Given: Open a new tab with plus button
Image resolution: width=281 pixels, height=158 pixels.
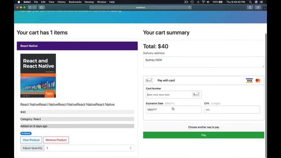Looking at the screenshot, I should tap(265, 8).
